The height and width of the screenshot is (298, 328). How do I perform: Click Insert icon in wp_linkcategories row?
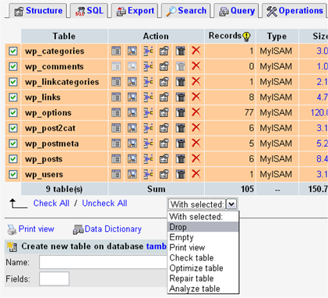pyautogui.click(x=148, y=82)
